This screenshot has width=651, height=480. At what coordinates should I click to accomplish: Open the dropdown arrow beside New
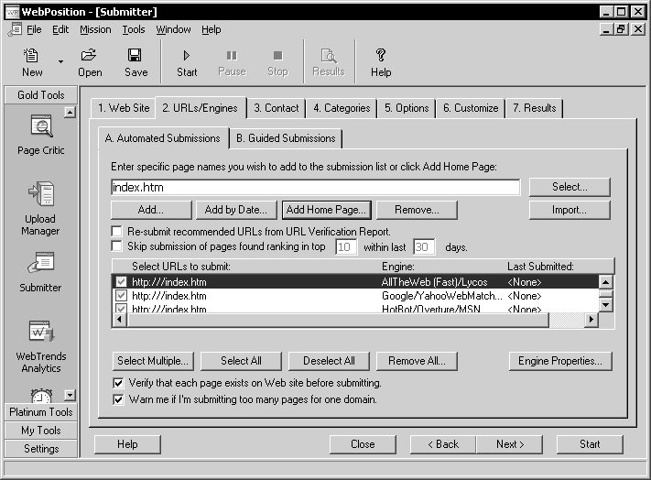coord(60,62)
